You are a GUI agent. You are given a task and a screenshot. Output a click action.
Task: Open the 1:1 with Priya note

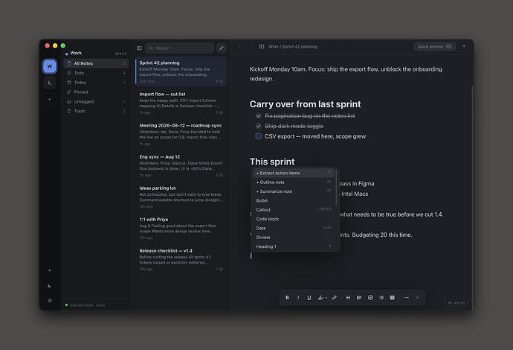tap(181, 228)
